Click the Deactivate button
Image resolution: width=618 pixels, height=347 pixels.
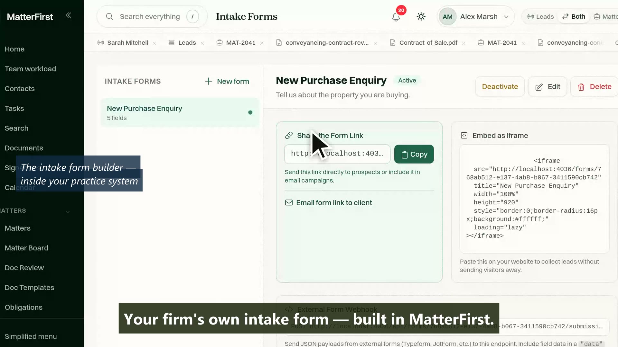pos(500,87)
